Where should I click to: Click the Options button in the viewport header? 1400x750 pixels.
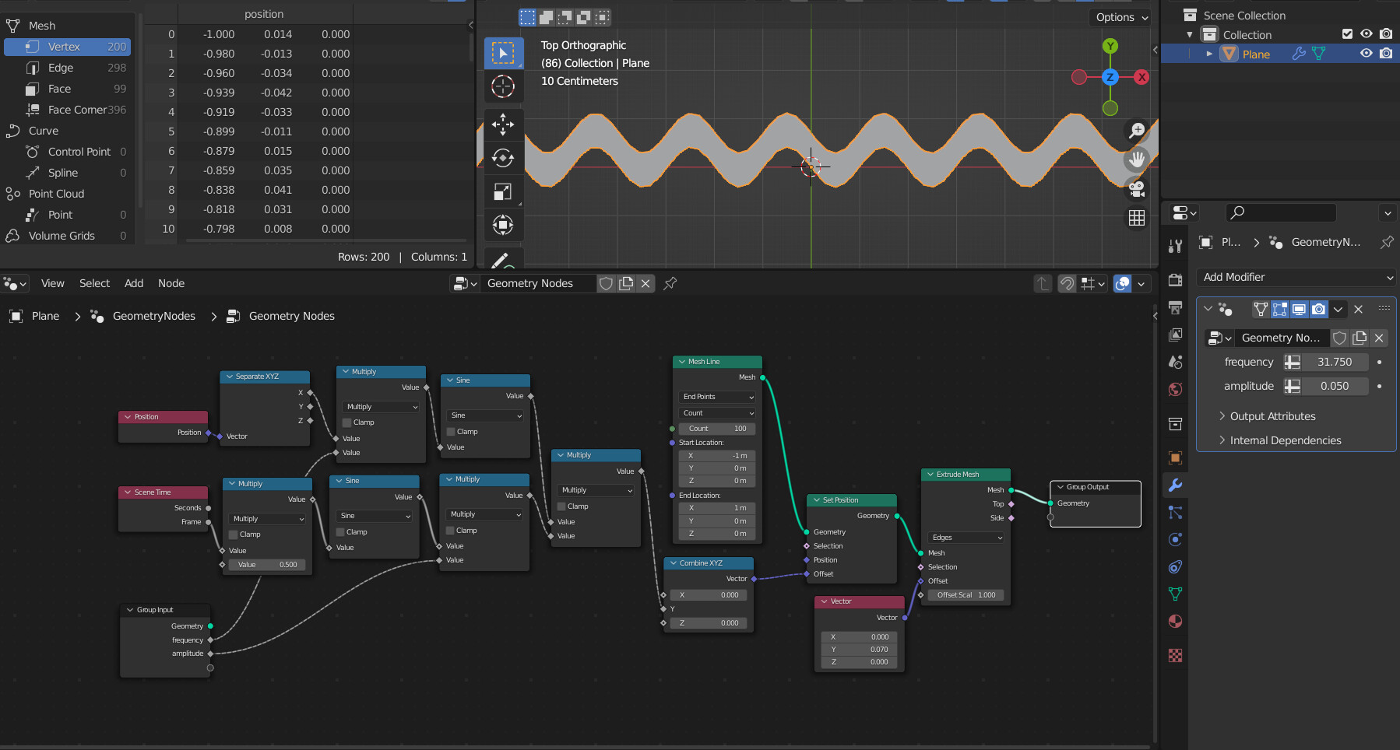(x=1119, y=17)
